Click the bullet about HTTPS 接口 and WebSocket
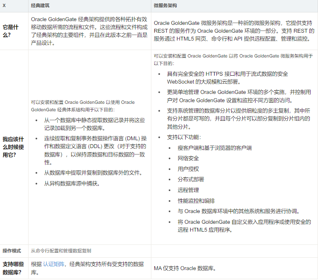This screenshot has height=280, width=318. pyautogui.click(x=227, y=78)
